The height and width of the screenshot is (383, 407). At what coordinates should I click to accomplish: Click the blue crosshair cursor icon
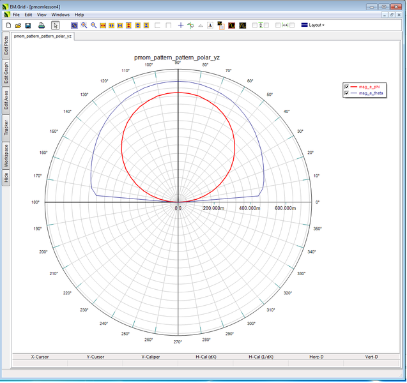pos(181,26)
